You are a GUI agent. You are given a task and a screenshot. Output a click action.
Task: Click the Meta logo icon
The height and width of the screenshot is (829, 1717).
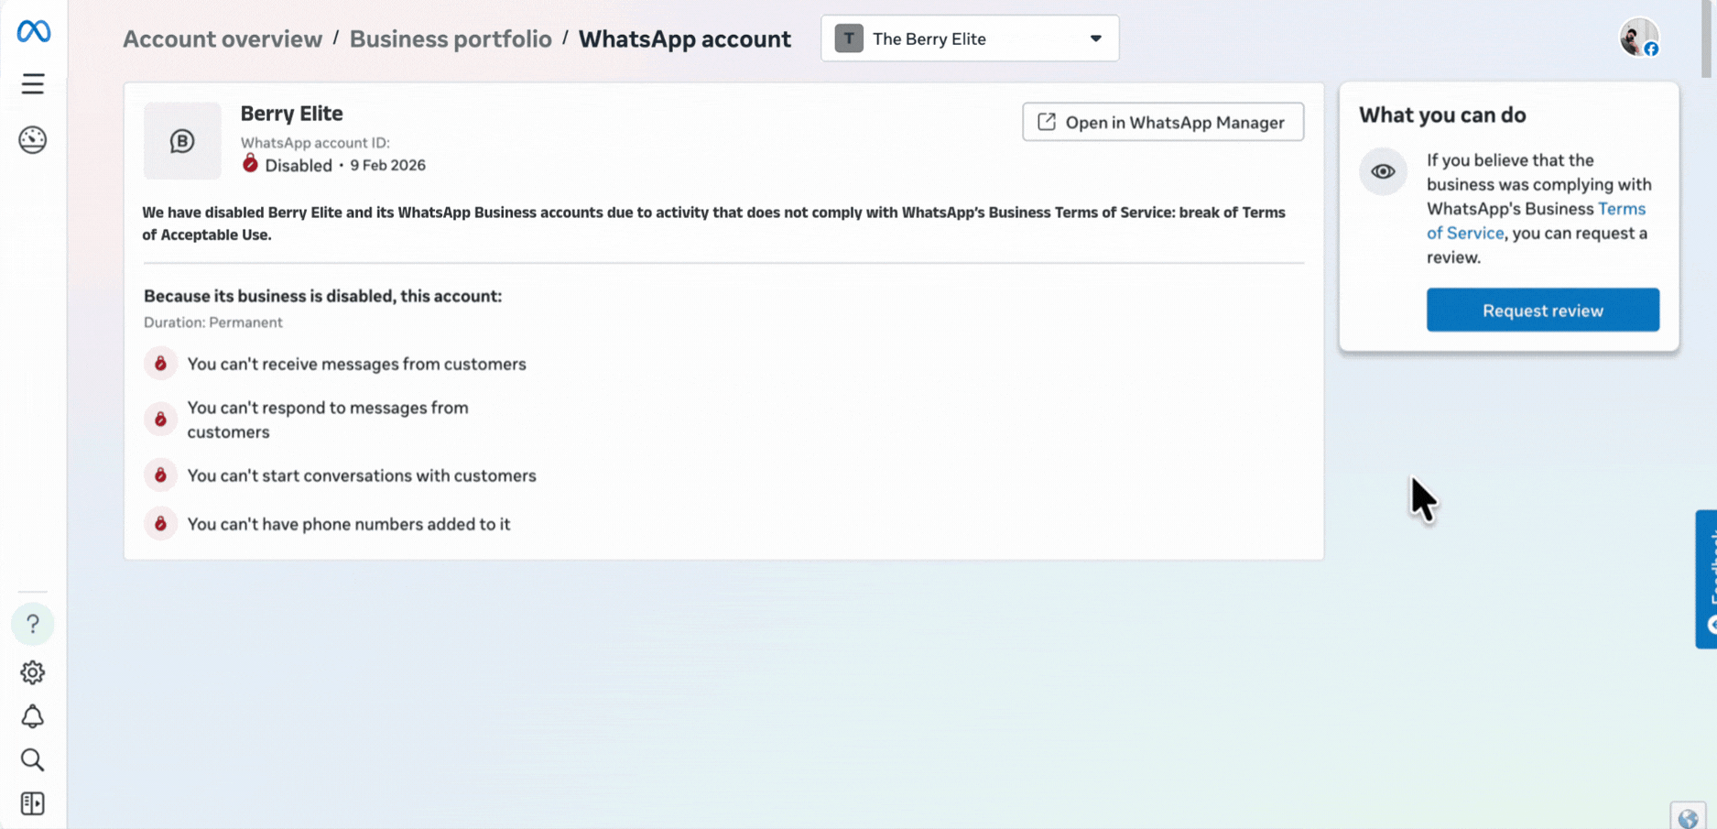pos(34,31)
